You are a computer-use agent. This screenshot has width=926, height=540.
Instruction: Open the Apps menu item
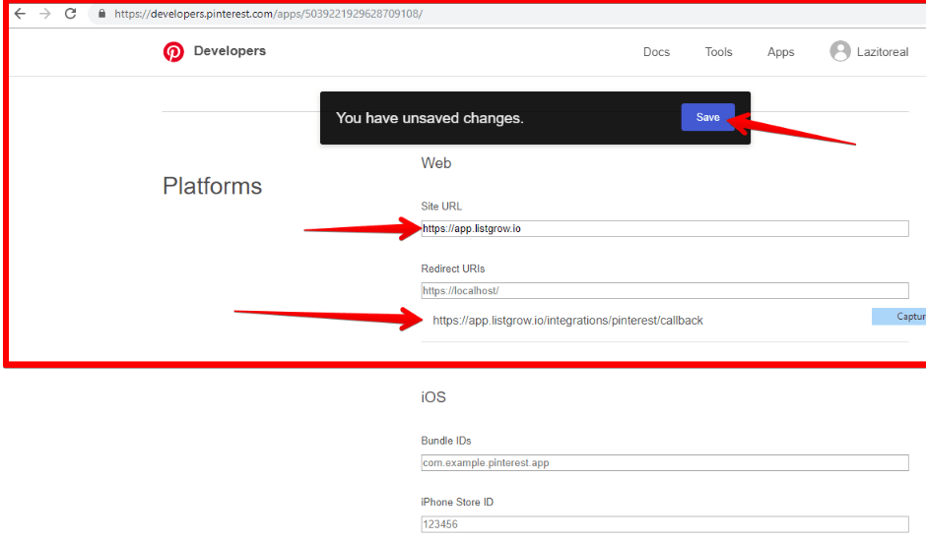(x=781, y=52)
